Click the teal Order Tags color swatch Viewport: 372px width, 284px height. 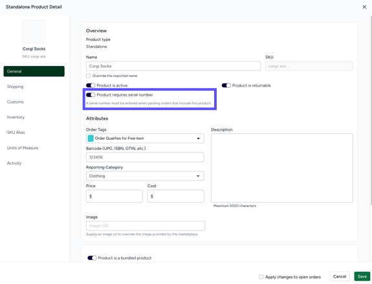(91, 138)
